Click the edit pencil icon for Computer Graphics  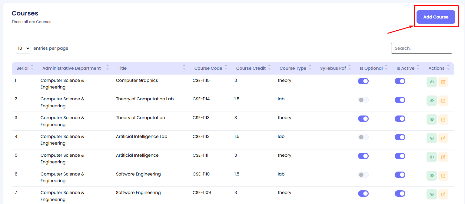[x=443, y=82]
